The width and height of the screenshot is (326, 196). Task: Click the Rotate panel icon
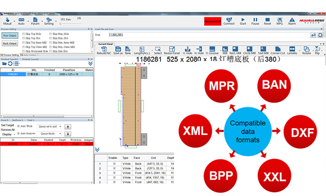[306, 49]
